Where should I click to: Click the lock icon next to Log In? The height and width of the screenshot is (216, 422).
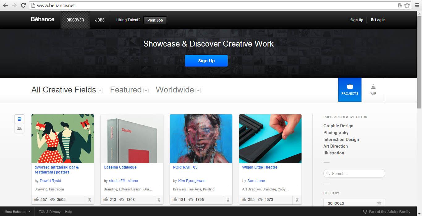click(372, 20)
